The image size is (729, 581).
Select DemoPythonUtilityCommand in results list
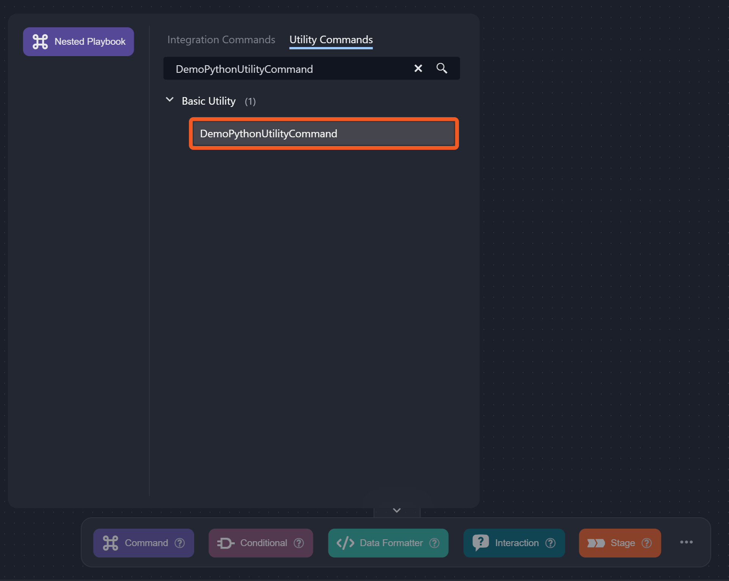point(324,133)
